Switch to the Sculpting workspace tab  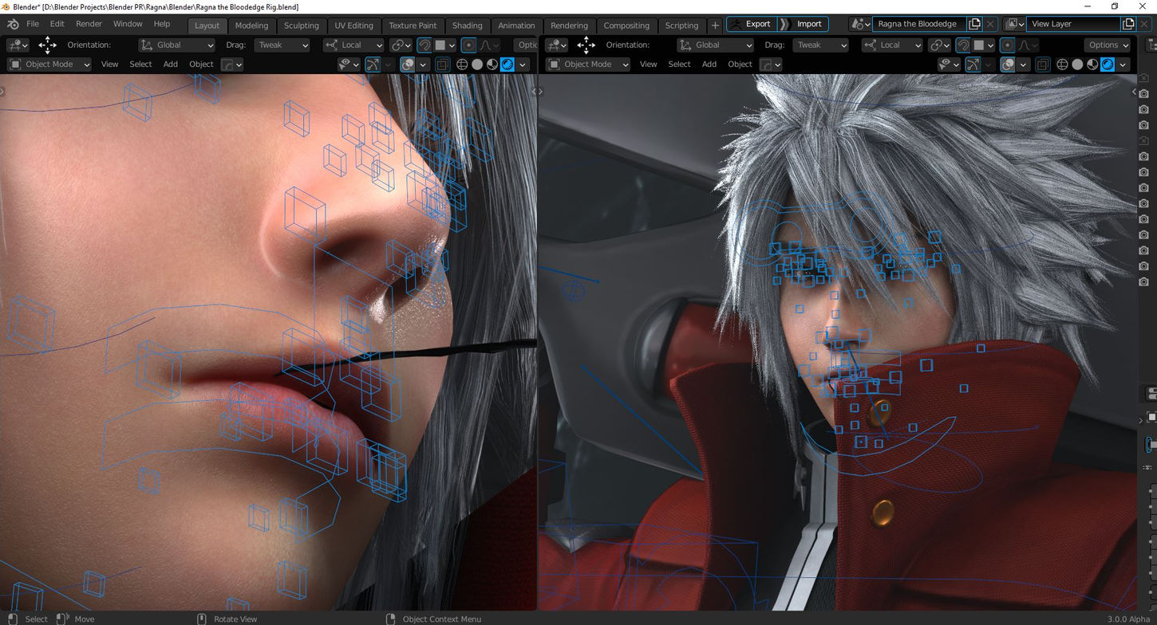(302, 25)
